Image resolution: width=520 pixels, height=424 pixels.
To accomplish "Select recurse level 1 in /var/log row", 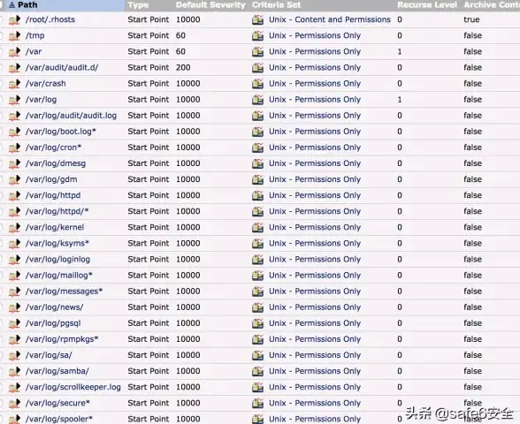I will 400,99.
